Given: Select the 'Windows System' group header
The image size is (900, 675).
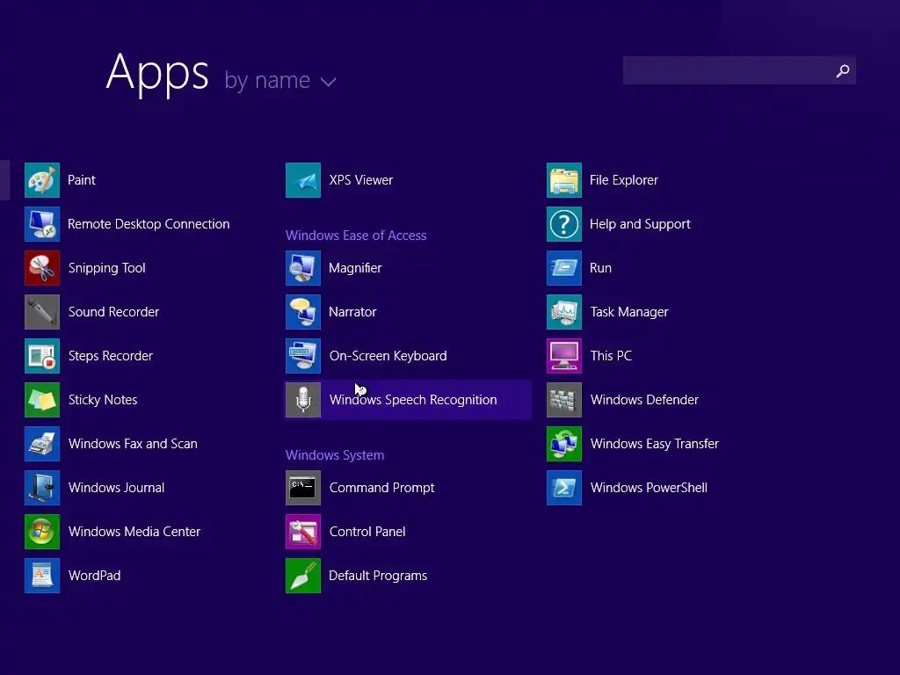Looking at the screenshot, I should tap(335, 455).
